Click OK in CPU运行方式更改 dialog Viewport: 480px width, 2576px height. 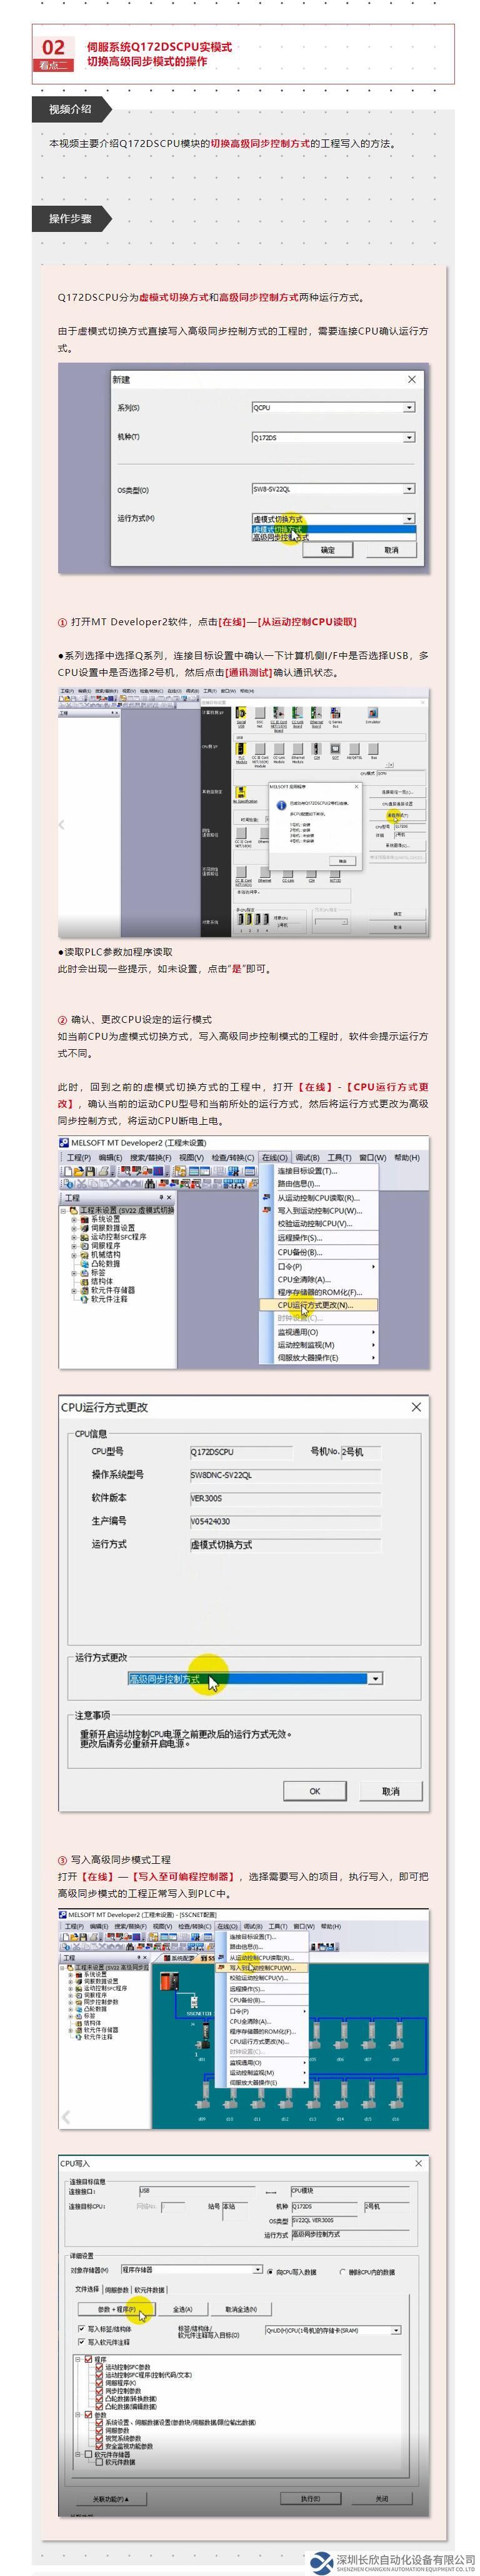314,1790
